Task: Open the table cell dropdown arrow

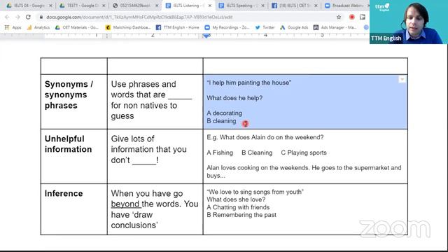Action: [402, 79]
